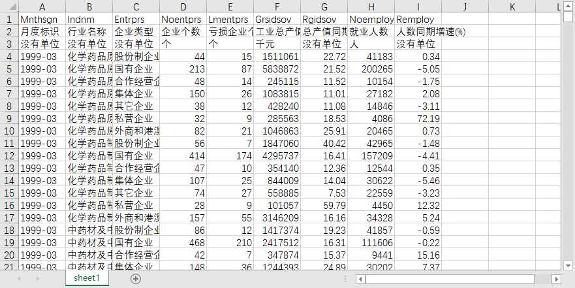Click the Noentprs cell
Viewport: 575px width, 288px height.
pos(183,19)
